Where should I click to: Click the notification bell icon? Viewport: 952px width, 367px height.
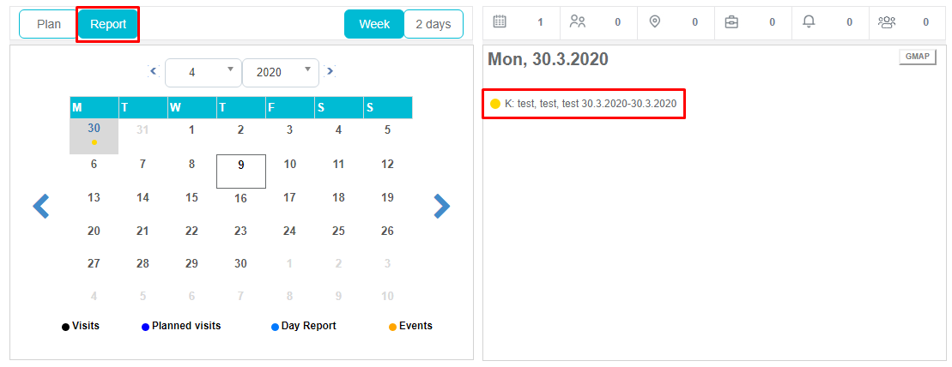click(x=809, y=22)
